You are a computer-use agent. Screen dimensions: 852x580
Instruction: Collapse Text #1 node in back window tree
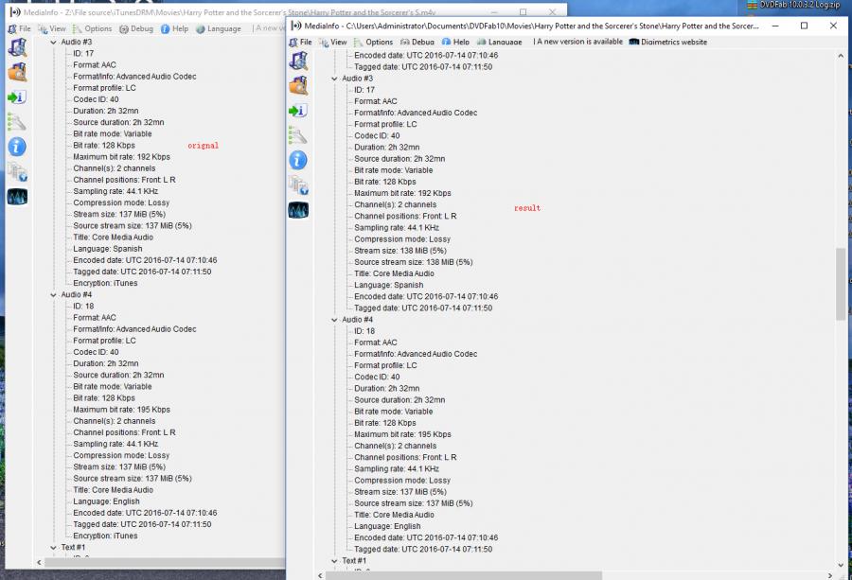53,547
